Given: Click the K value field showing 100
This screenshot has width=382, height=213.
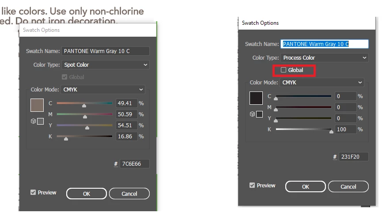Looking at the screenshot, I should pos(345,129).
